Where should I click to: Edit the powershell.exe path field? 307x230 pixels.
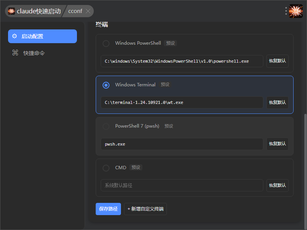182,61
